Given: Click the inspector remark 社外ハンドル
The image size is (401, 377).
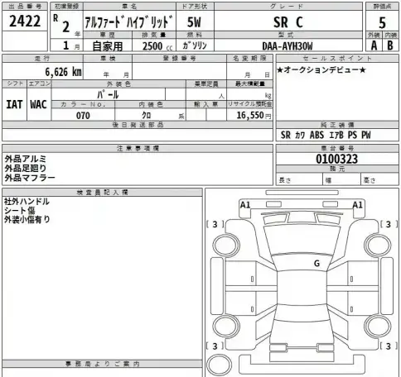Looking at the screenshot, I should click(27, 202).
